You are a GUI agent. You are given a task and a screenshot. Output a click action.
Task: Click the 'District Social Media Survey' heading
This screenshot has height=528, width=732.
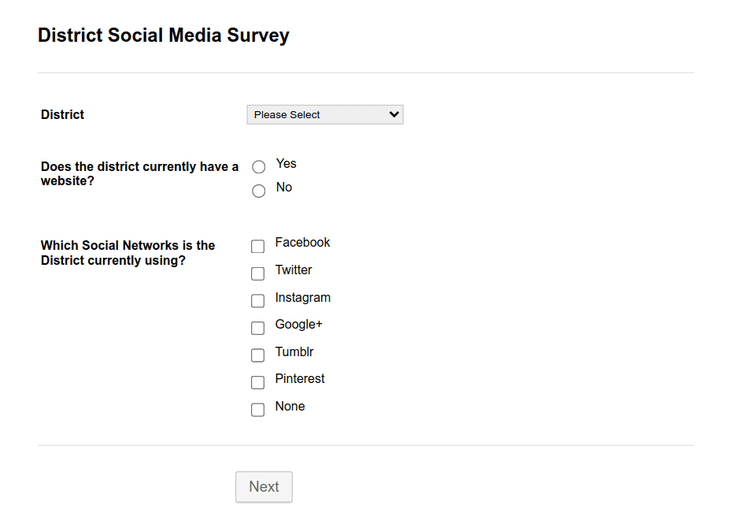pos(164,35)
